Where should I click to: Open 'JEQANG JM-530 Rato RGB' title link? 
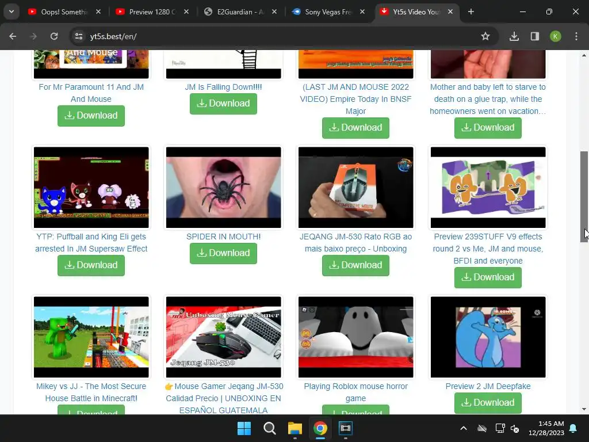355,242
